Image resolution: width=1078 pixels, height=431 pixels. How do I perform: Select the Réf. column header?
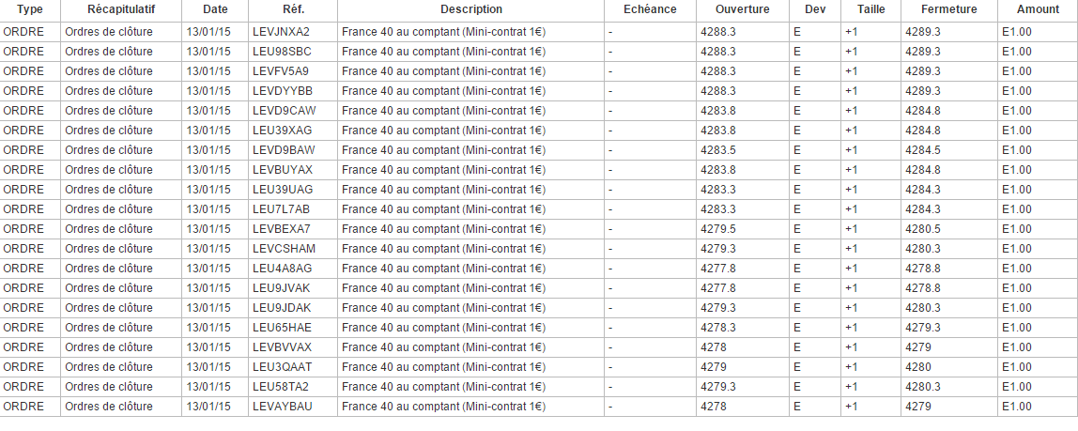293,9
